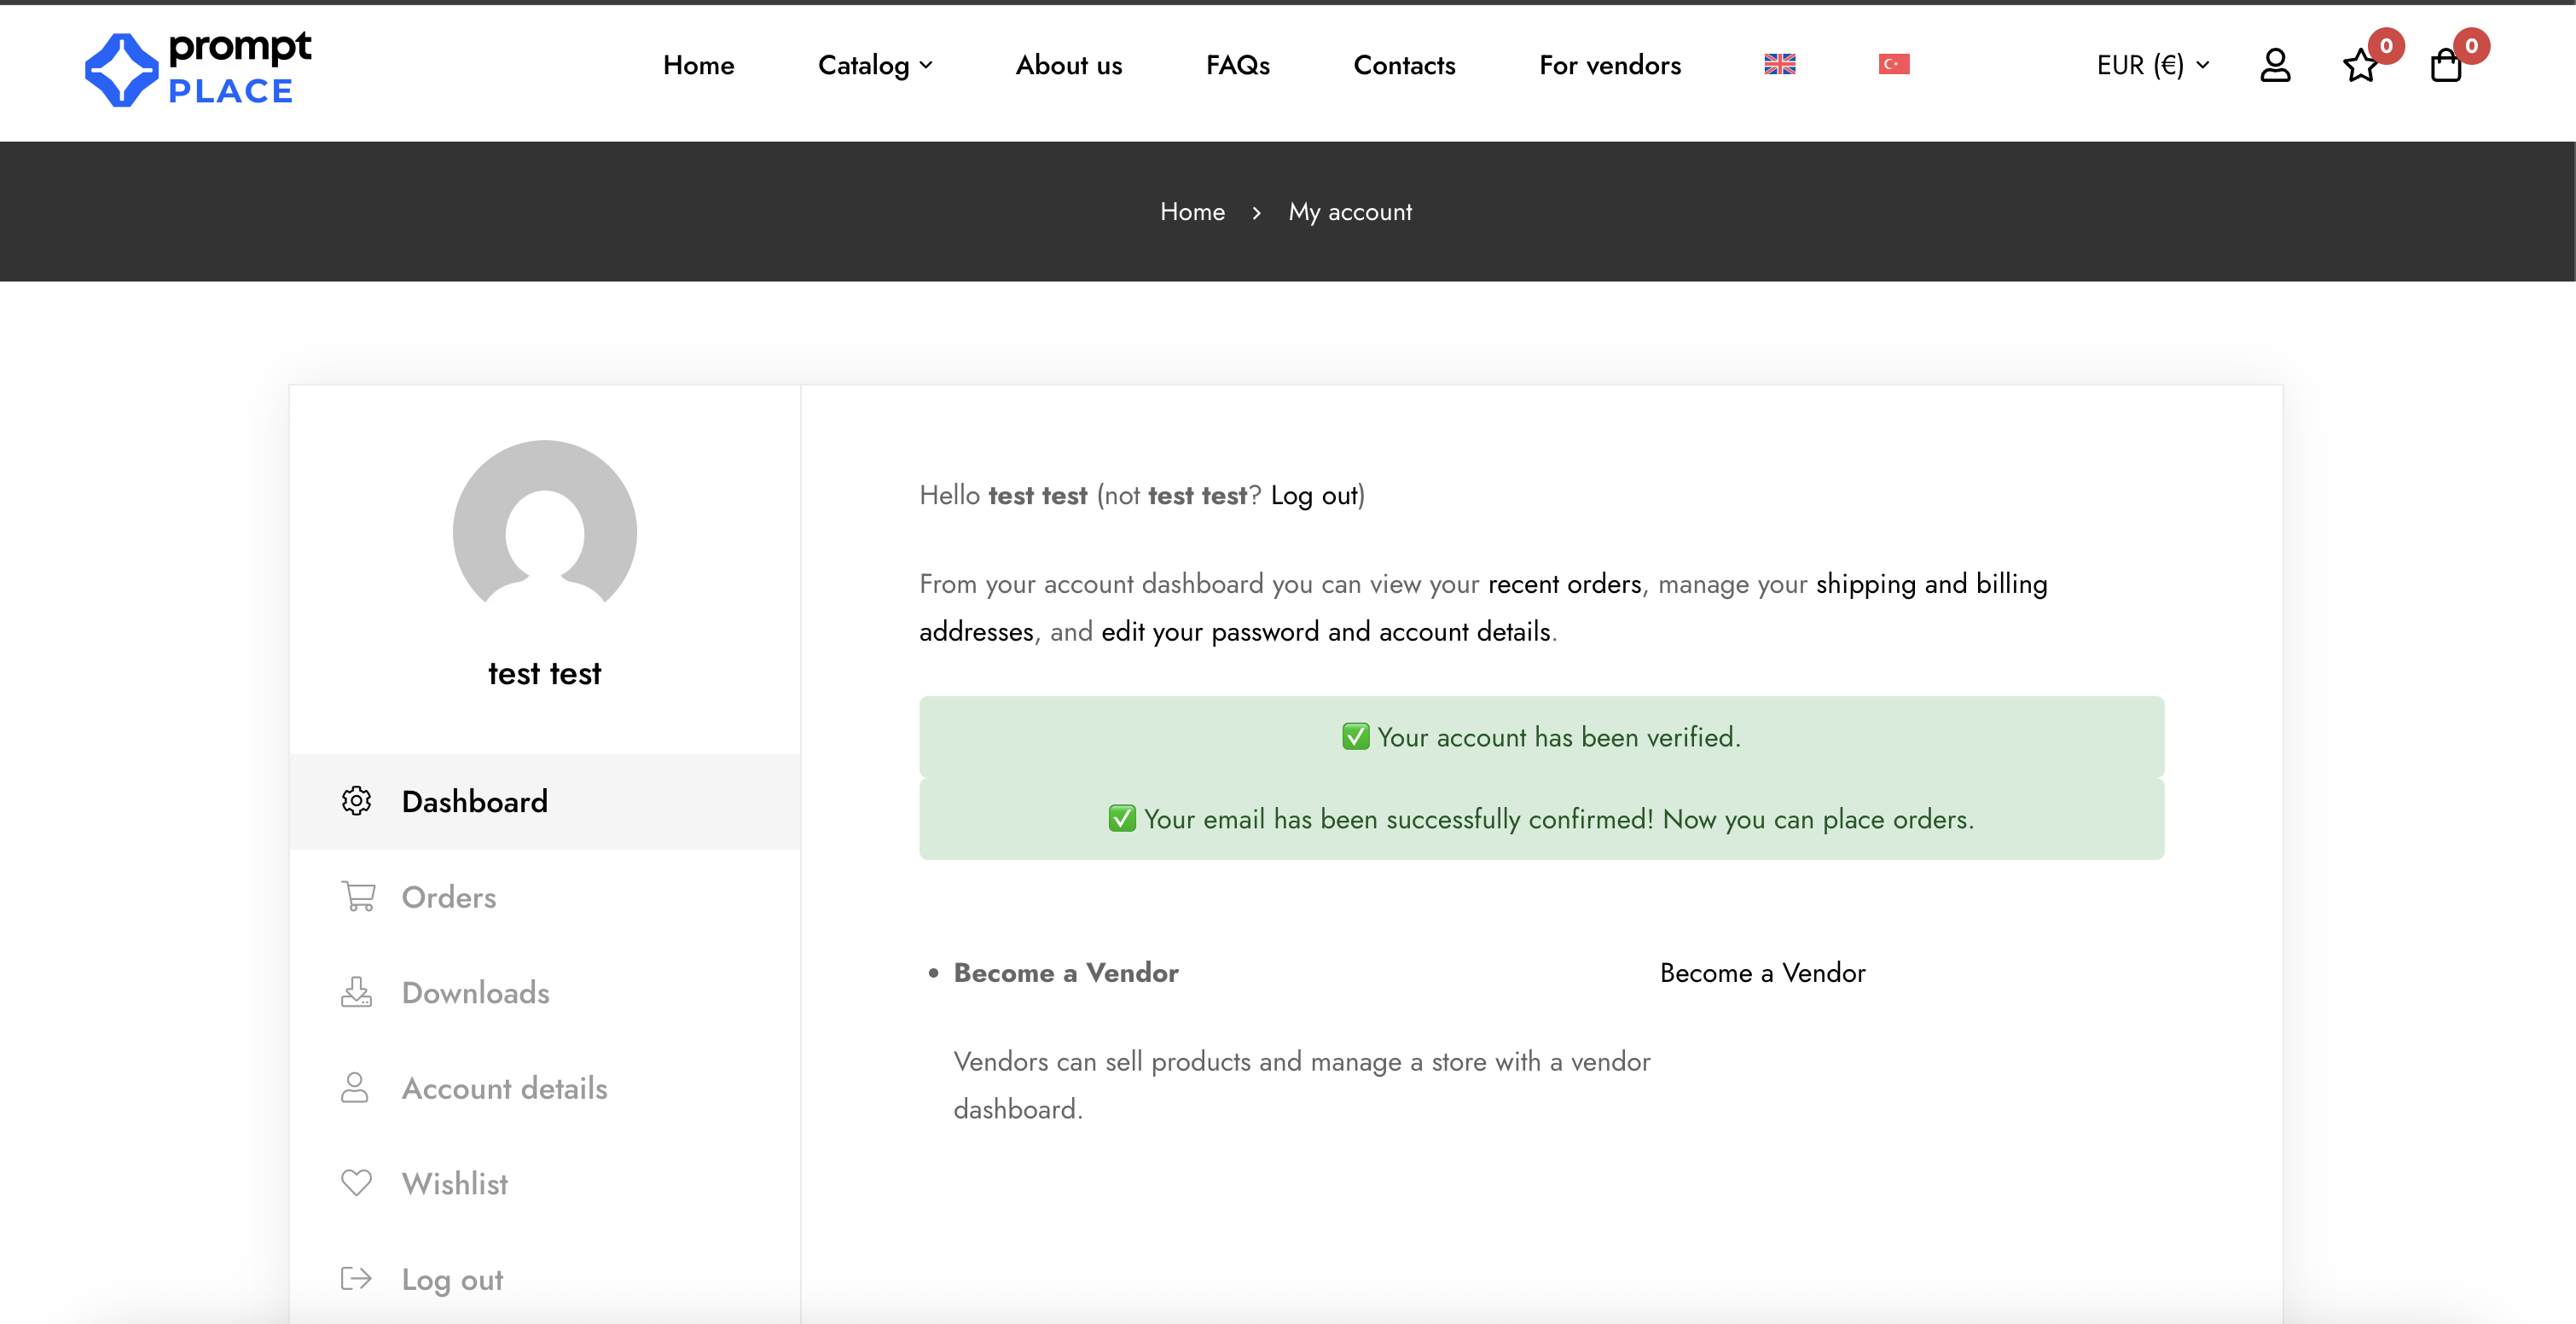Screen dimensions: 2576x1324
Task: Open the recent orders link
Action: tap(1564, 583)
